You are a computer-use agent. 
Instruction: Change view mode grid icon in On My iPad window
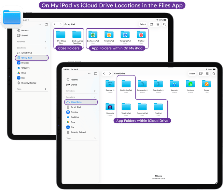click(158, 24)
